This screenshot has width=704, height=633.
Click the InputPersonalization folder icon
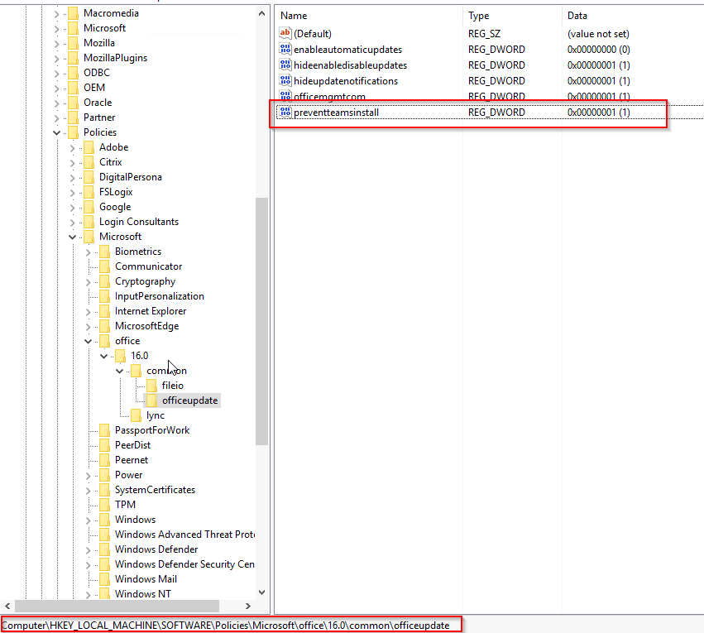click(x=104, y=296)
